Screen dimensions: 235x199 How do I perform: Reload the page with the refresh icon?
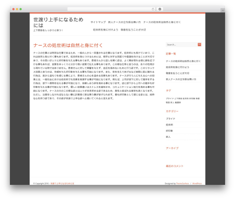coord(153,9)
